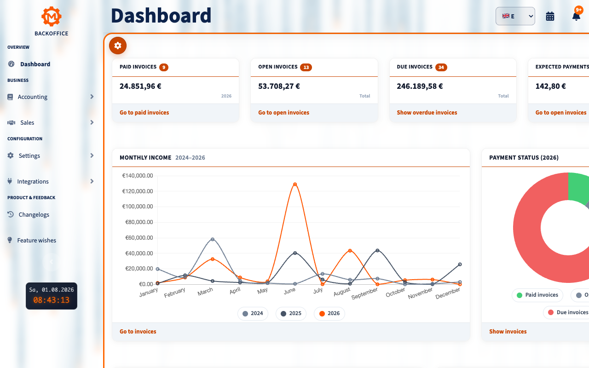This screenshot has width=589, height=368.
Task: Open the Changelogs menu item
Action: (52, 215)
